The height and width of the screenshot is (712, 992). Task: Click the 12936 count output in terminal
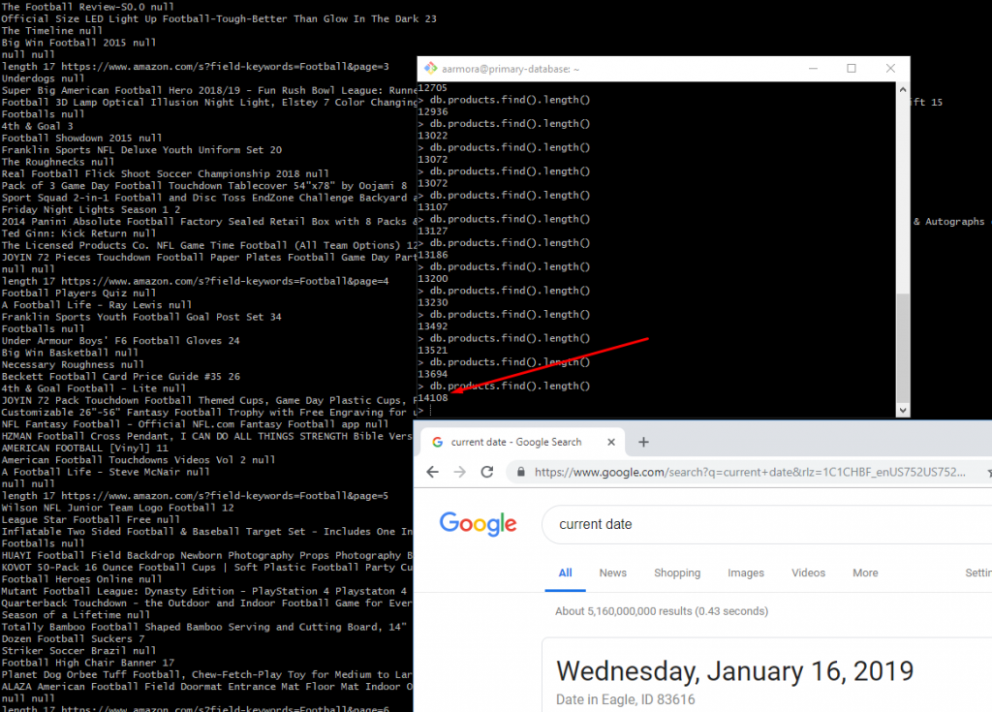433,112
